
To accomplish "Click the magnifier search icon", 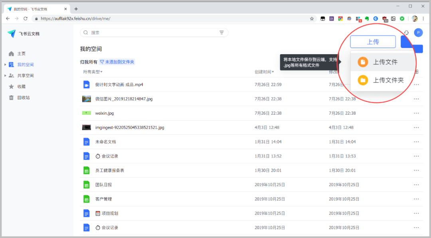I will (86, 32).
